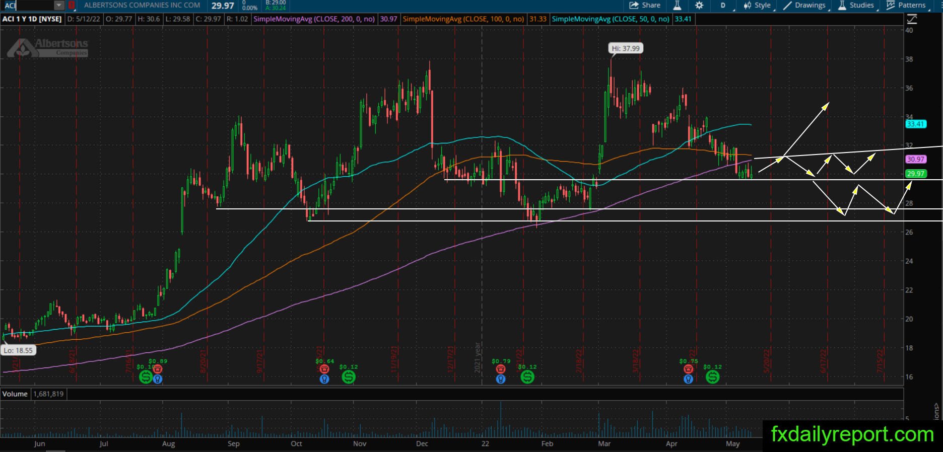Click the April $0.12 dividend icon
943x452 pixels.
712,376
